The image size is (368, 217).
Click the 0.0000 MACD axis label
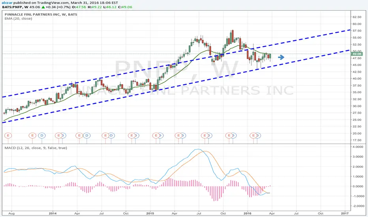tap(358, 186)
